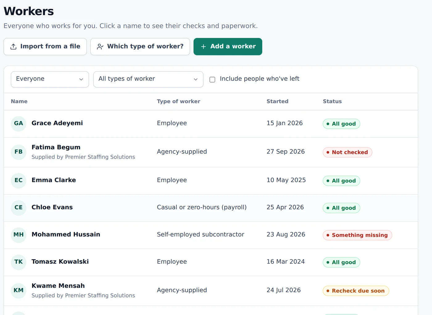The image size is (432, 315).
Task: Click 'Employee' in Tomasz Kowalski's row
Action: [x=172, y=262]
